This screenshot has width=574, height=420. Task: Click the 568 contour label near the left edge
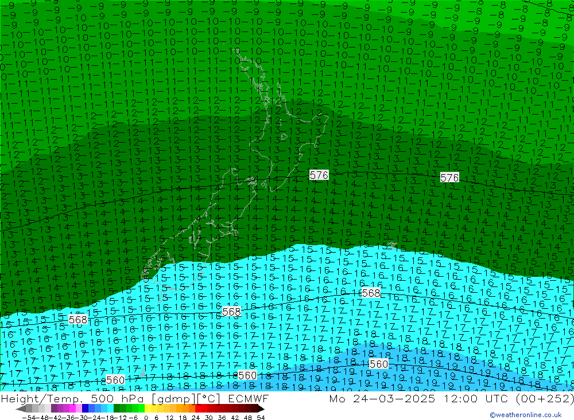tap(78, 320)
